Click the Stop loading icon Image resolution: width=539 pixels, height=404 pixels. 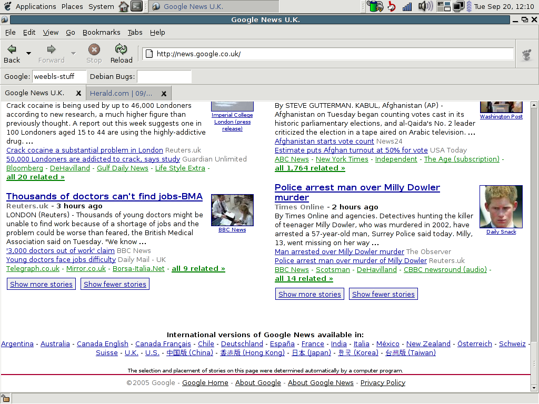(x=94, y=49)
